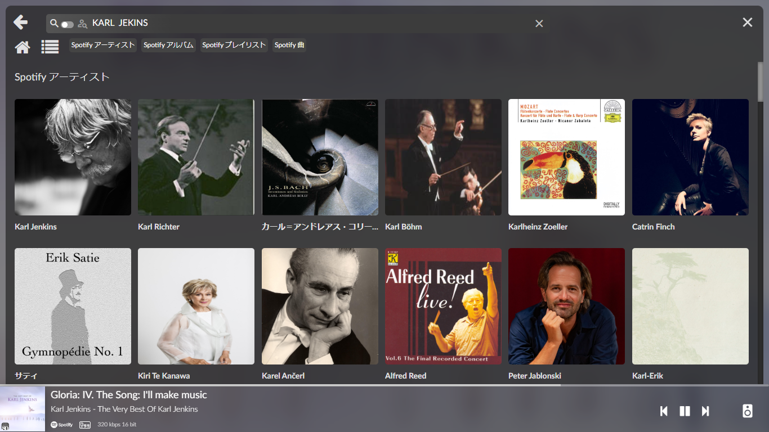
Task: Jump to Spotify アーティスト section
Action: (103, 45)
